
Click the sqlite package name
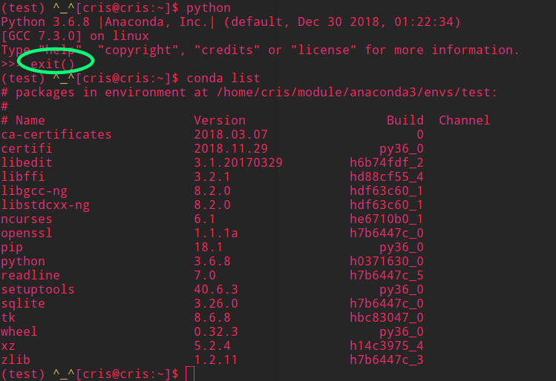(23, 303)
